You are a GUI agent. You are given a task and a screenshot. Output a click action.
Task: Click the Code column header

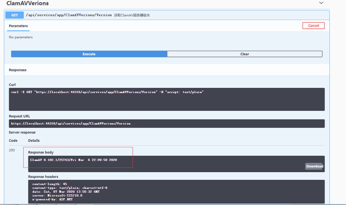(13, 141)
